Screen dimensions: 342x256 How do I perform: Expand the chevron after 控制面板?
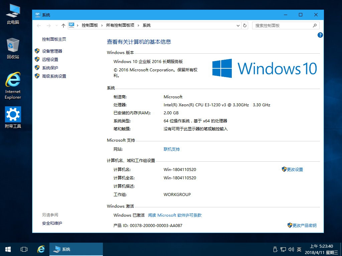click(102, 25)
